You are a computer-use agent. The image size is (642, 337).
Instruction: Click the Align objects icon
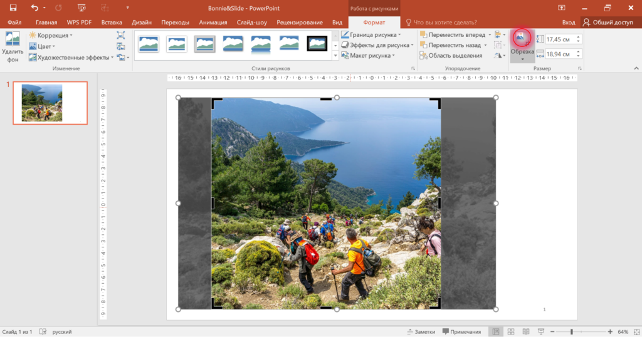click(x=498, y=34)
